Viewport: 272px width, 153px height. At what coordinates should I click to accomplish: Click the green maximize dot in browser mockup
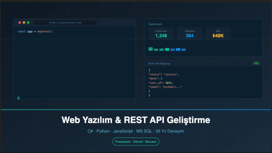[28, 23]
